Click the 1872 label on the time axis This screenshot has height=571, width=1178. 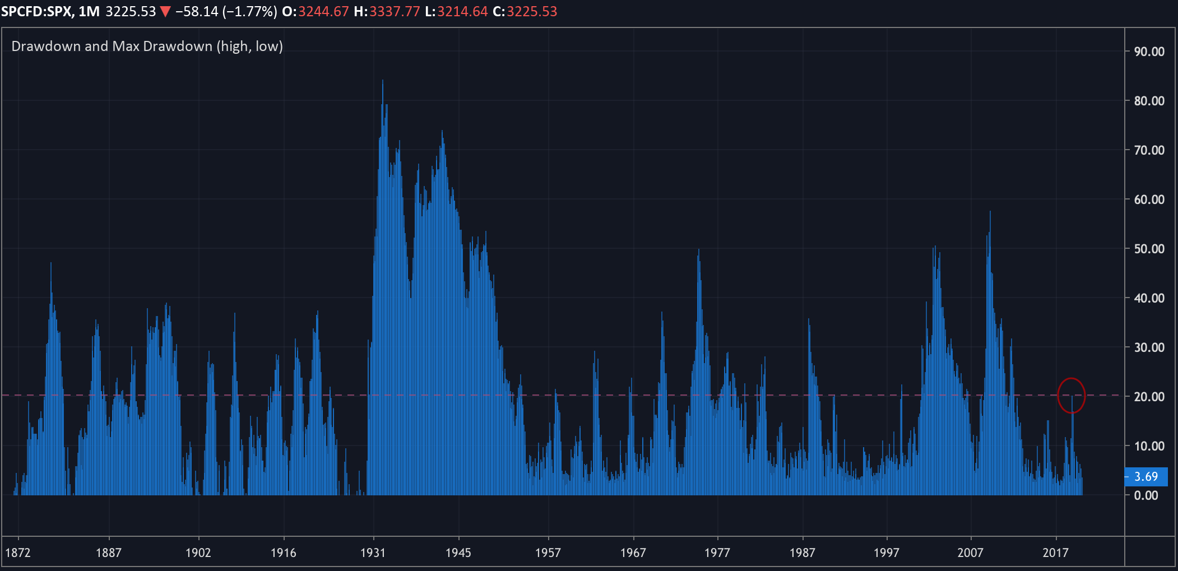click(x=18, y=553)
